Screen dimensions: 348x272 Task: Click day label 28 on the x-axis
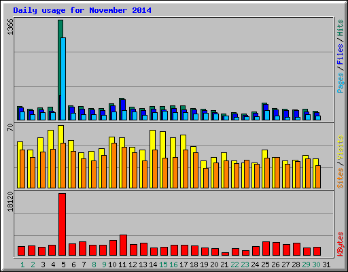[296, 265]
